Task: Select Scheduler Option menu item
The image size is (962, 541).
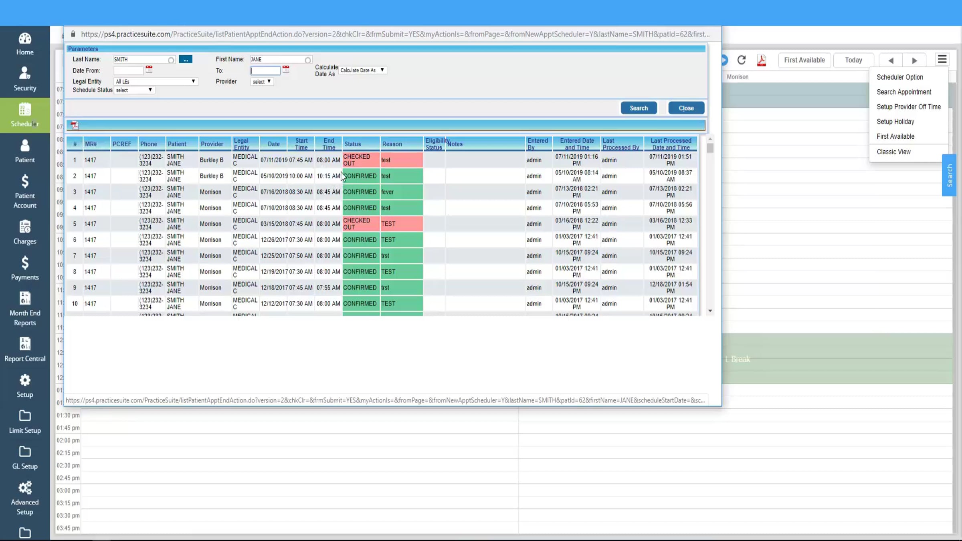Action: pyautogui.click(x=900, y=77)
